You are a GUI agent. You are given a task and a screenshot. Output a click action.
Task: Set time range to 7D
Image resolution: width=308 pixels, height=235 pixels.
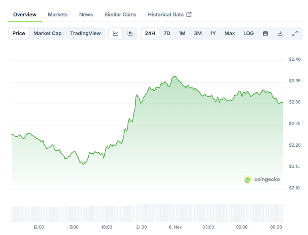pyautogui.click(x=167, y=34)
